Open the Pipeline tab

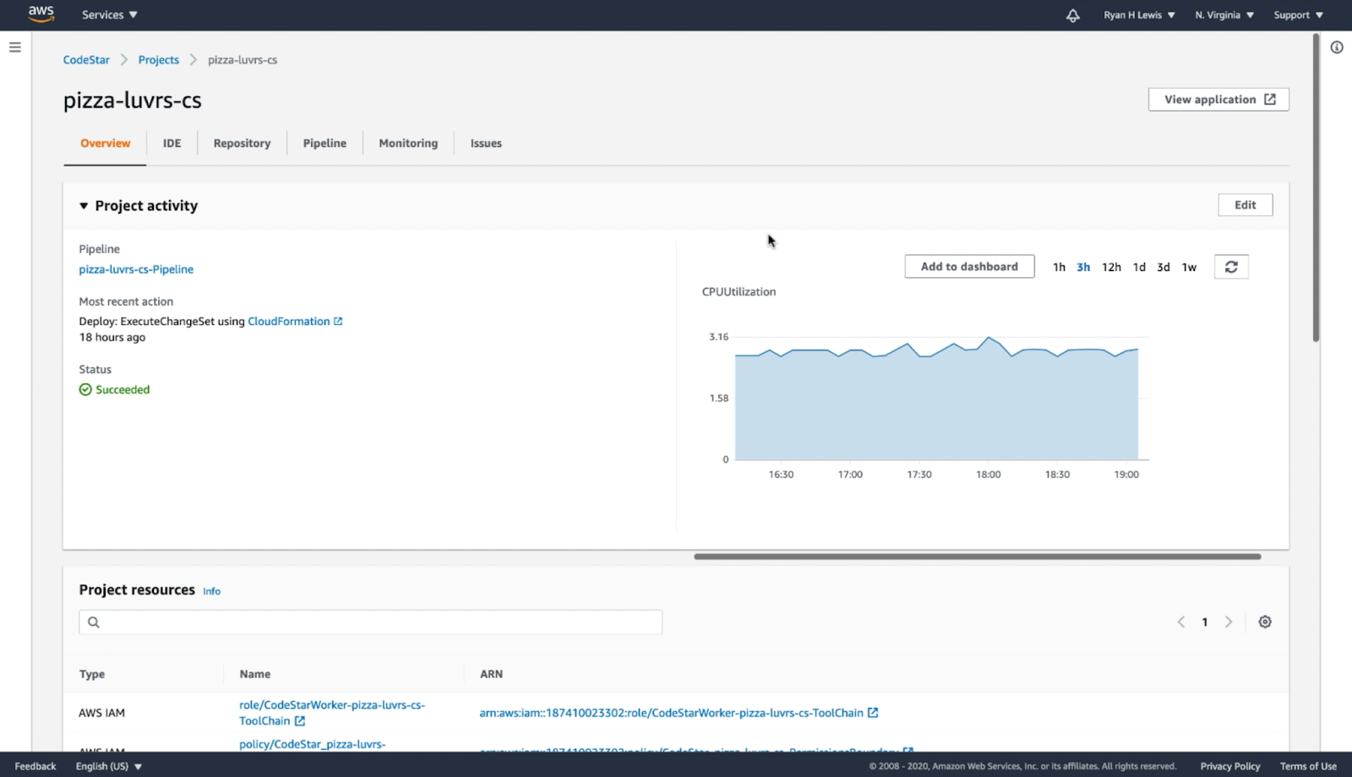324,144
